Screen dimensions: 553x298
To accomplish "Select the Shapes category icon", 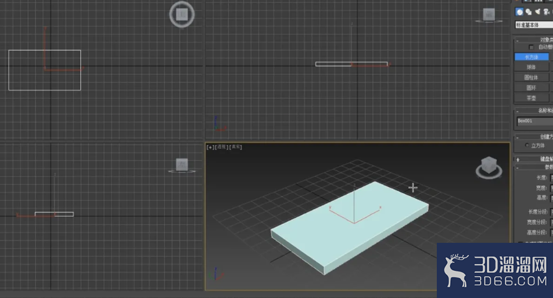I will (529, 12).
